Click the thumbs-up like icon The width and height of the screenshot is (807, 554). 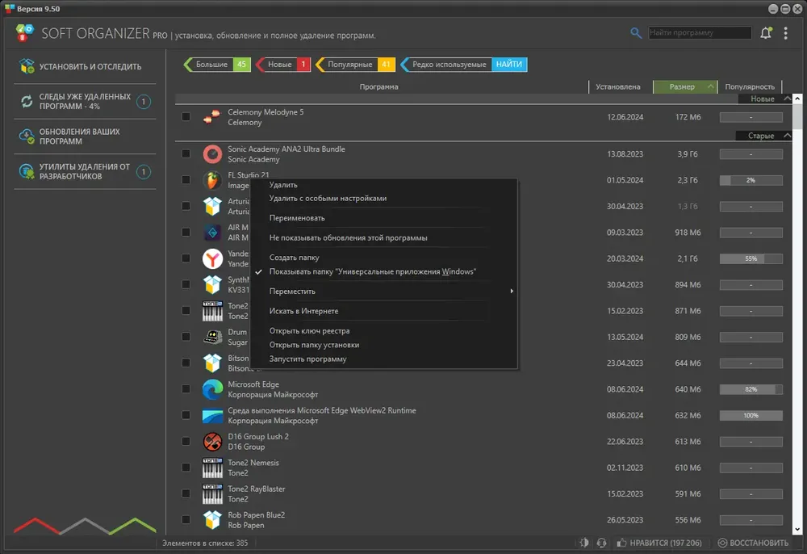(621, 543)
